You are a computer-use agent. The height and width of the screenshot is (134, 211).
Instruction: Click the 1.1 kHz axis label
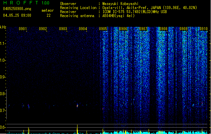point(3,44)
